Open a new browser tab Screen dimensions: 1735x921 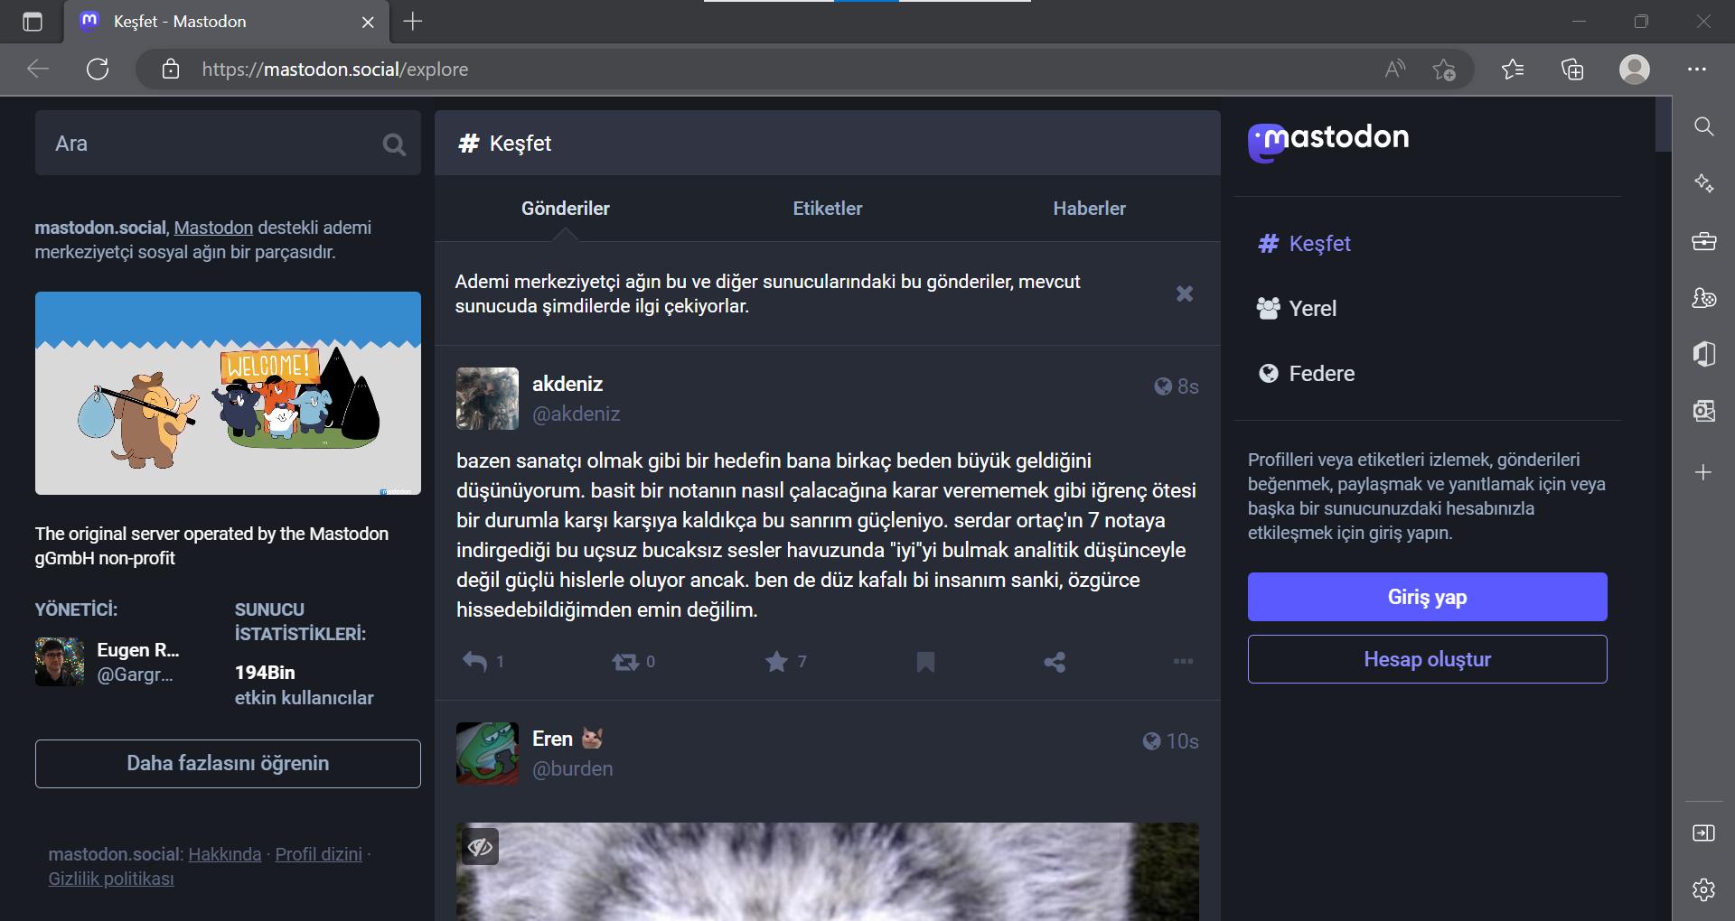click(413, 22)
